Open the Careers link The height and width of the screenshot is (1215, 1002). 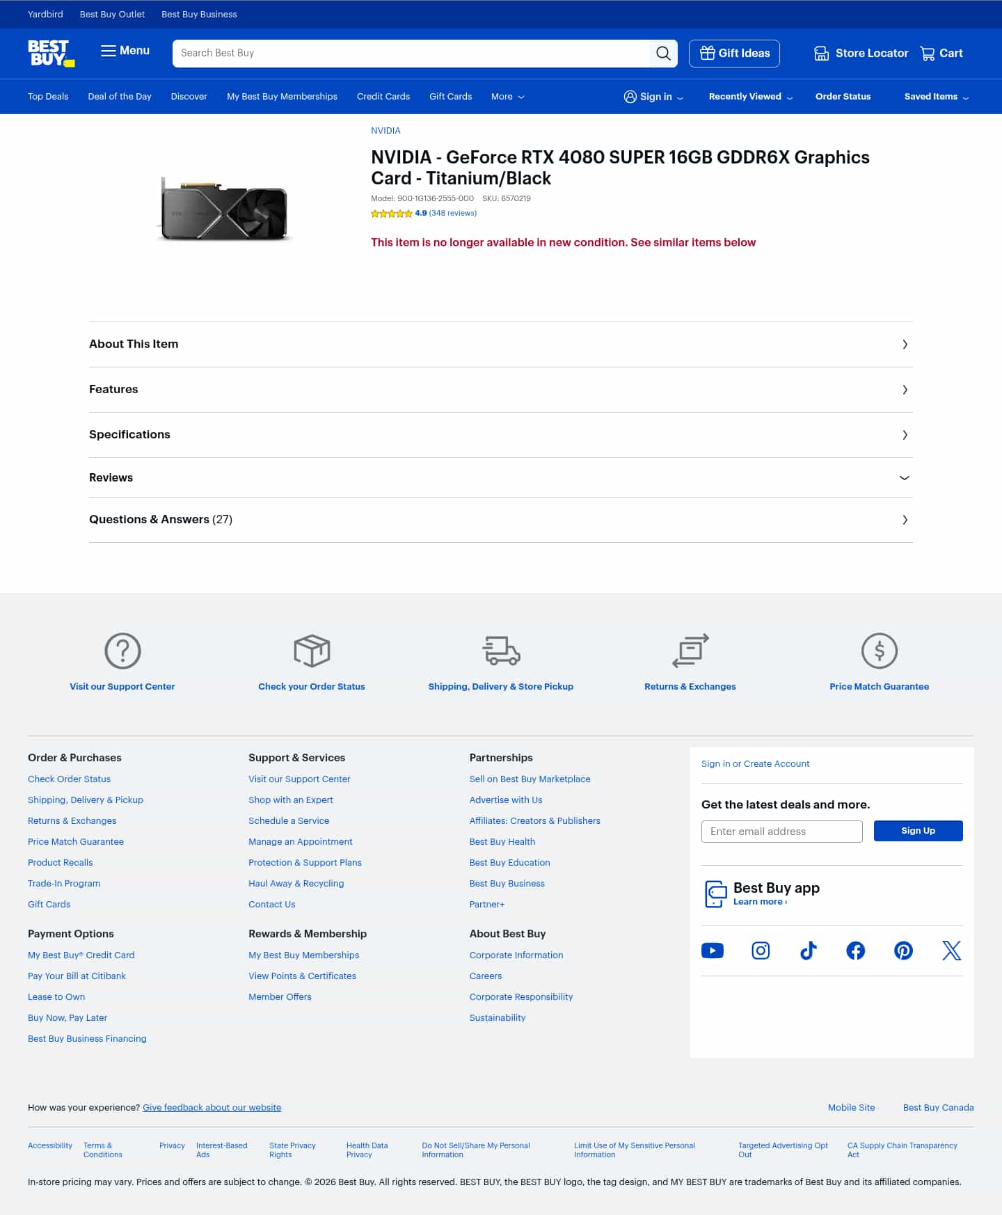(486, 976)
